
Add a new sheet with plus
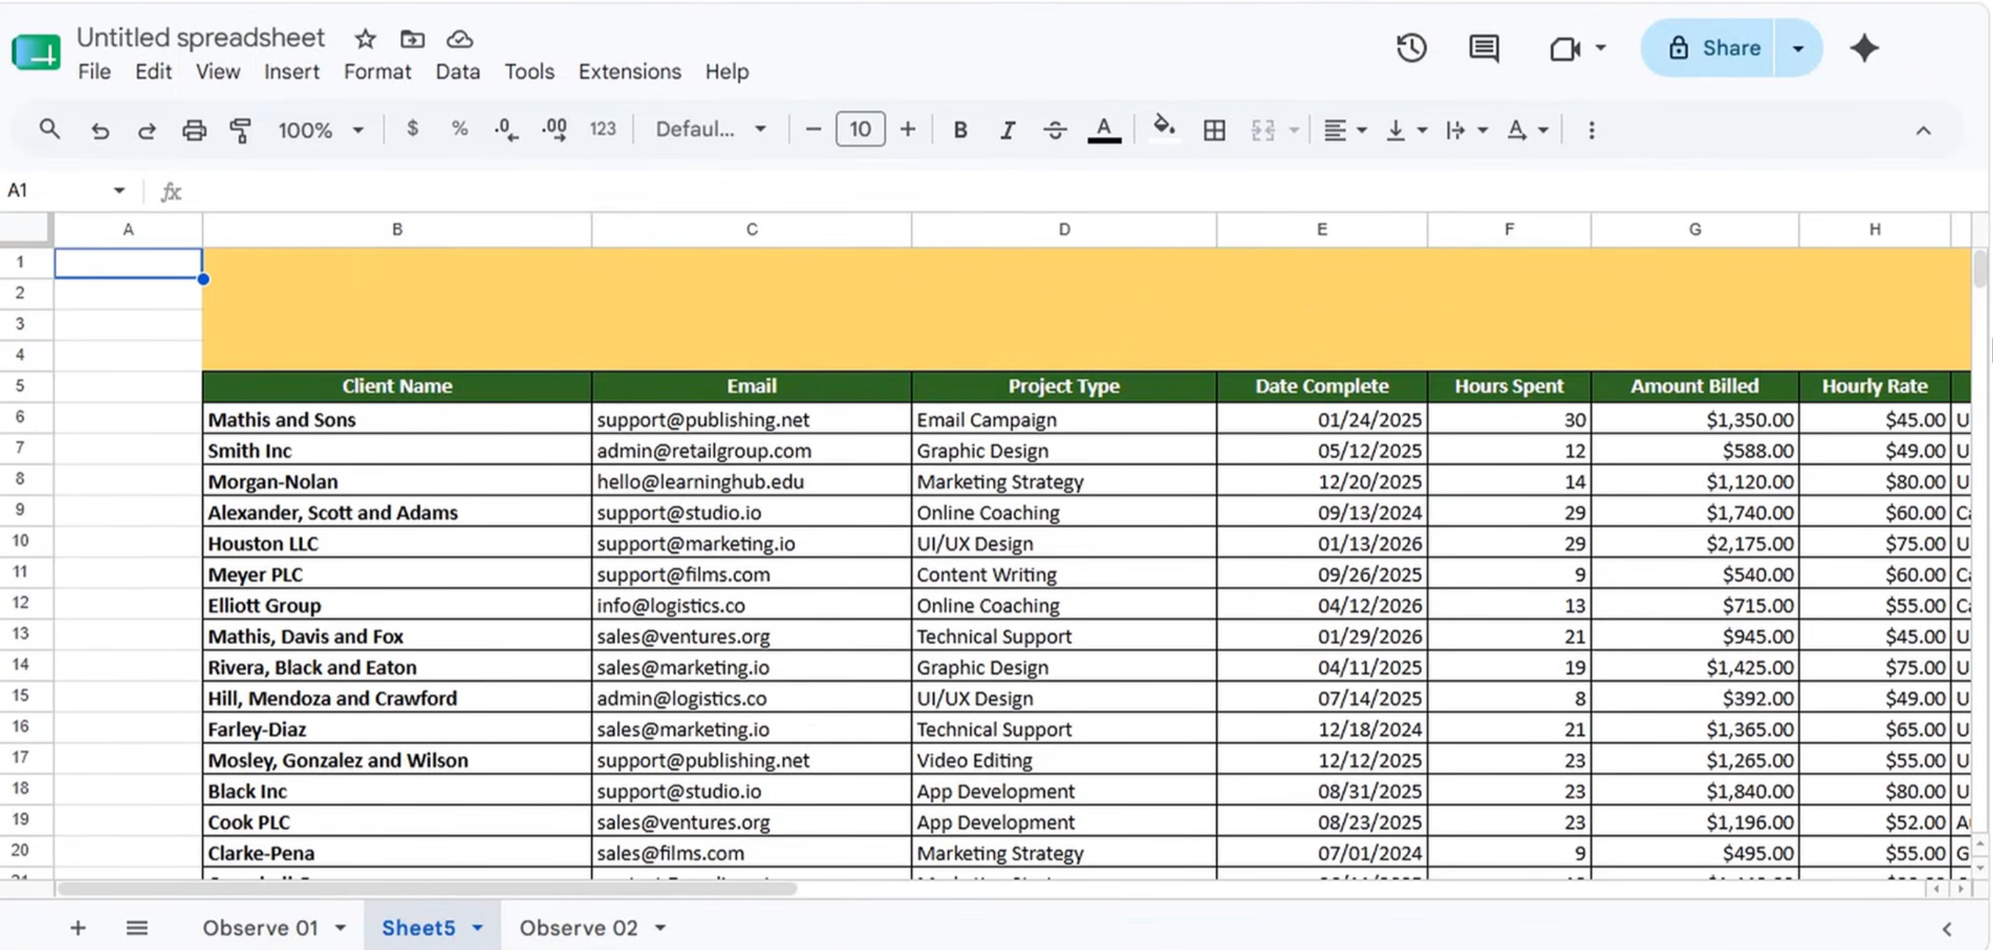pos(77,927)
